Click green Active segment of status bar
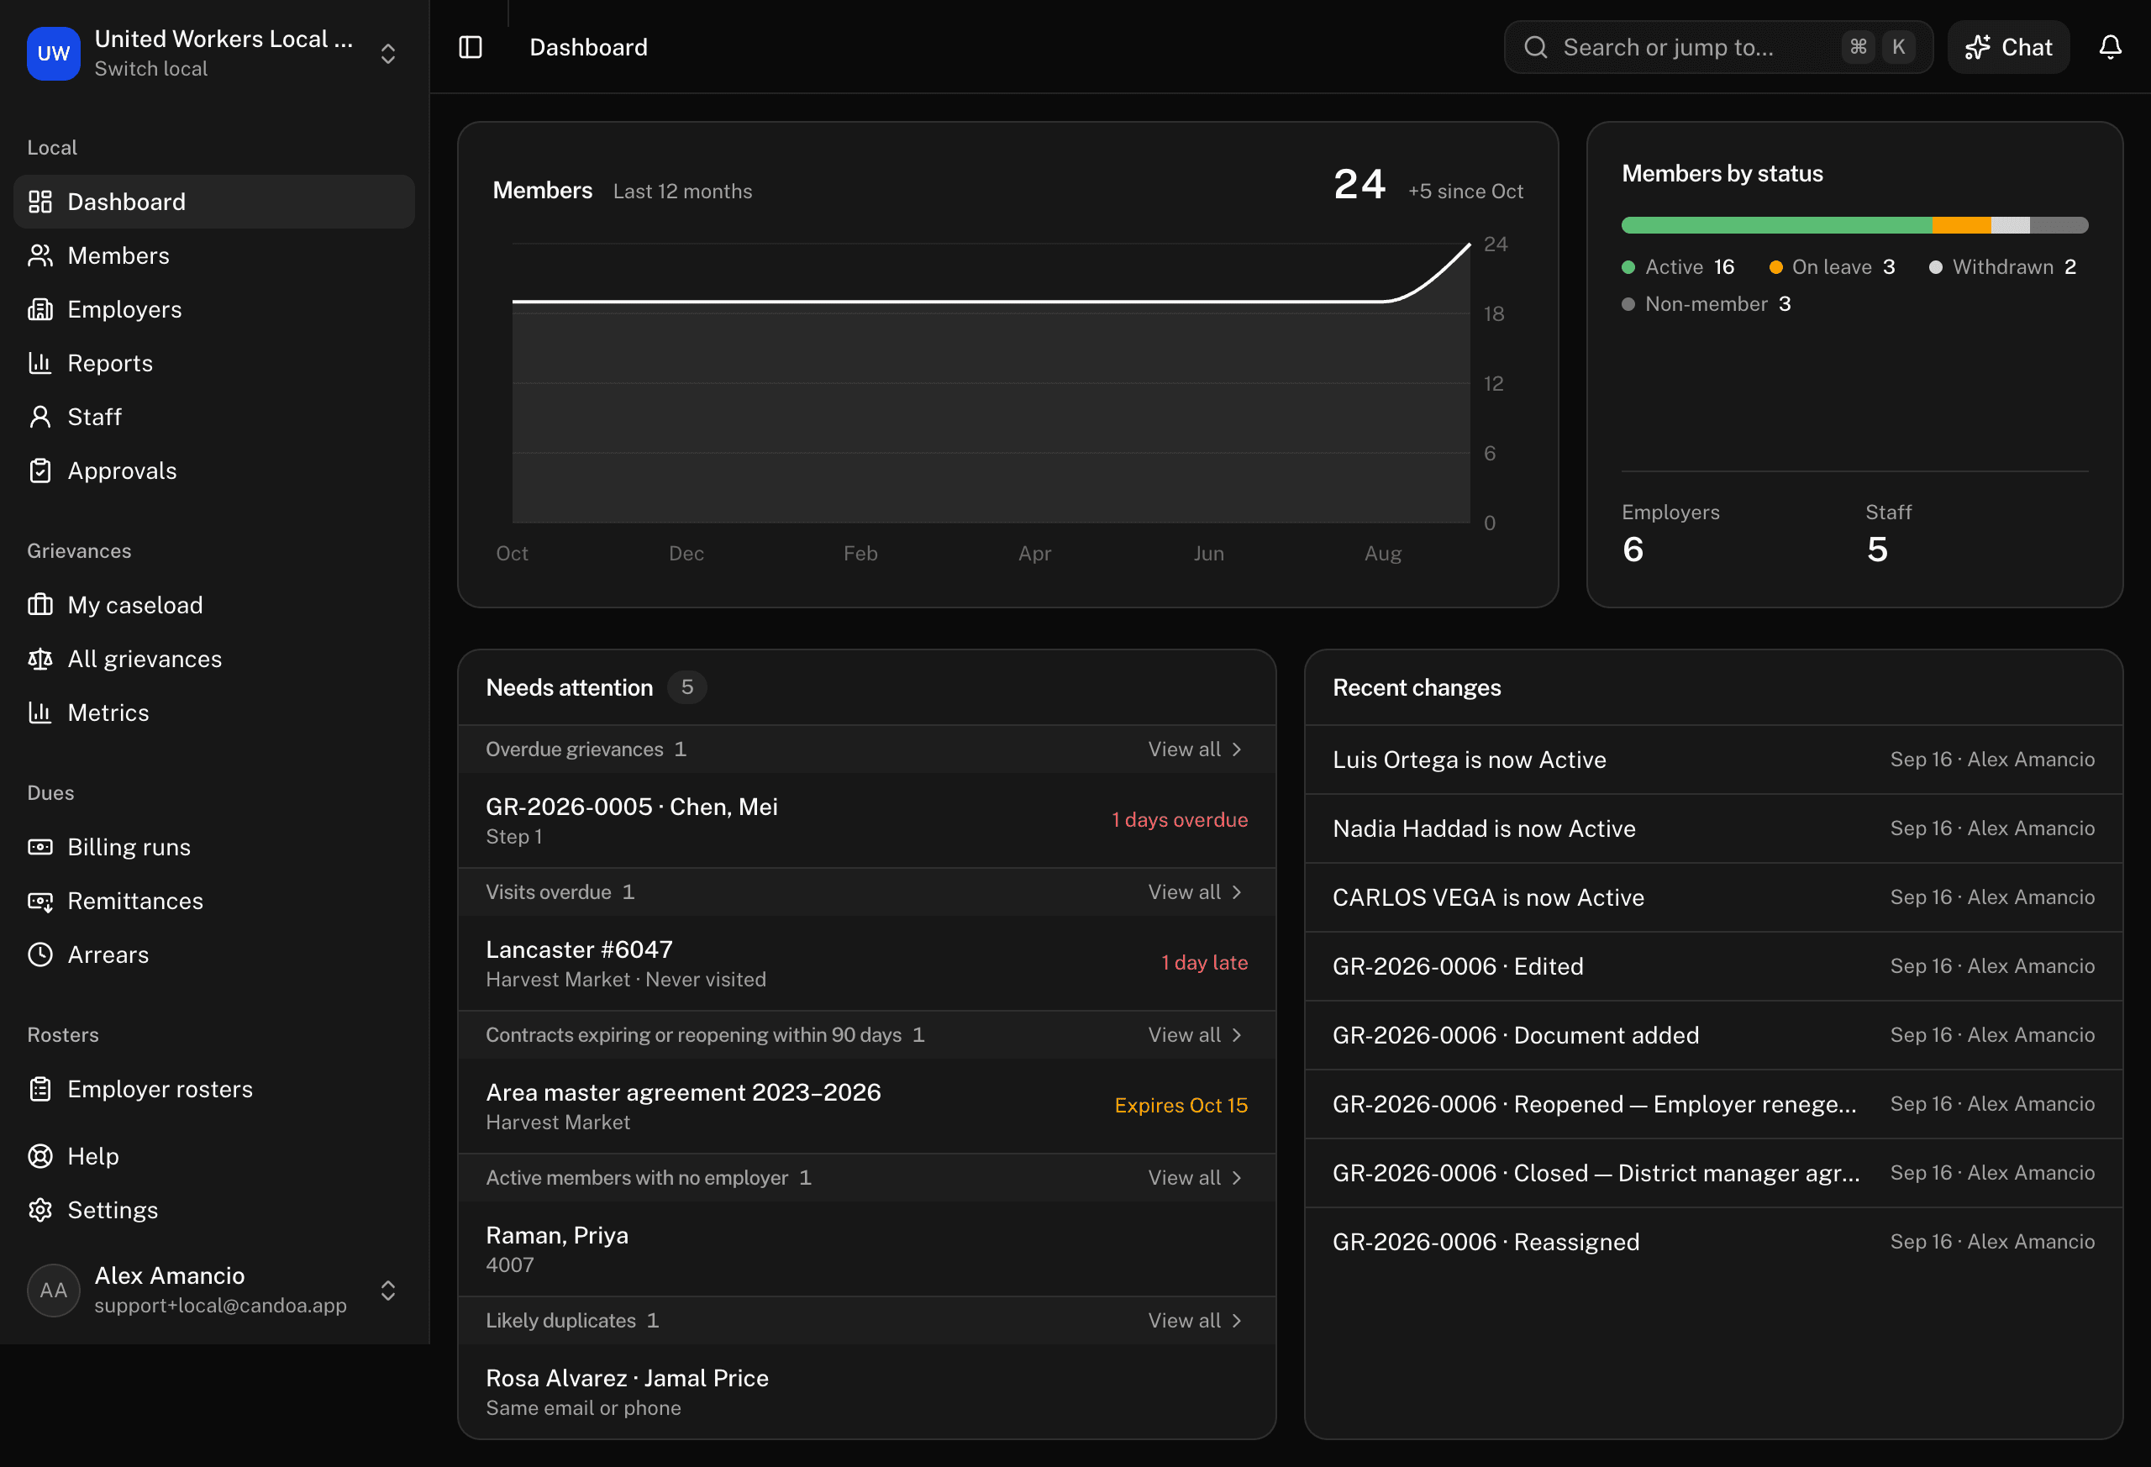Screen dimensions: 2151x1467 pos(1776,225)
